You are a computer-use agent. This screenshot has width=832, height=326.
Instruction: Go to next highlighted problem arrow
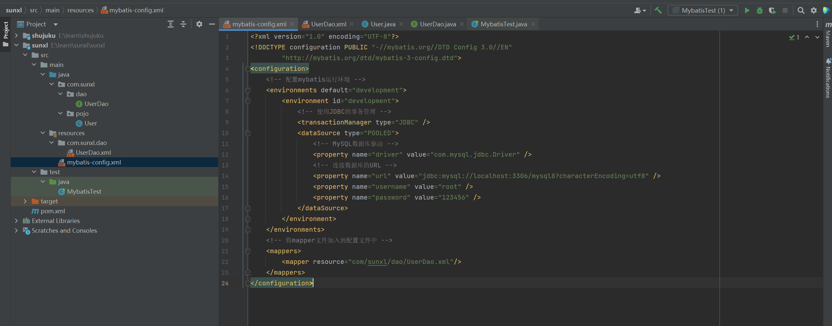(817, 37)
